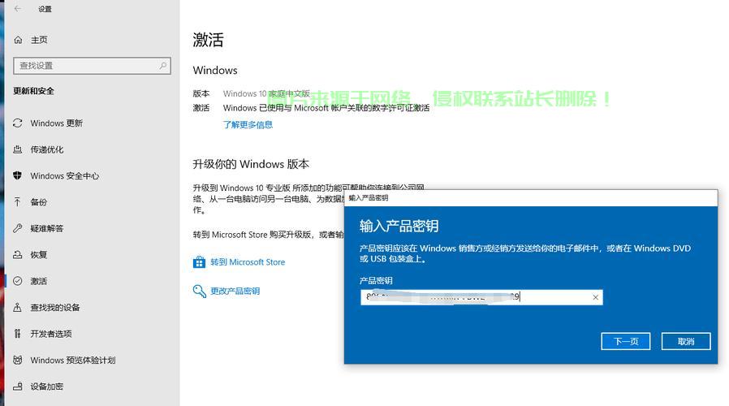Click the 更新和安全 heading
The width and height of the screenshot is (729, 406).
33,91
